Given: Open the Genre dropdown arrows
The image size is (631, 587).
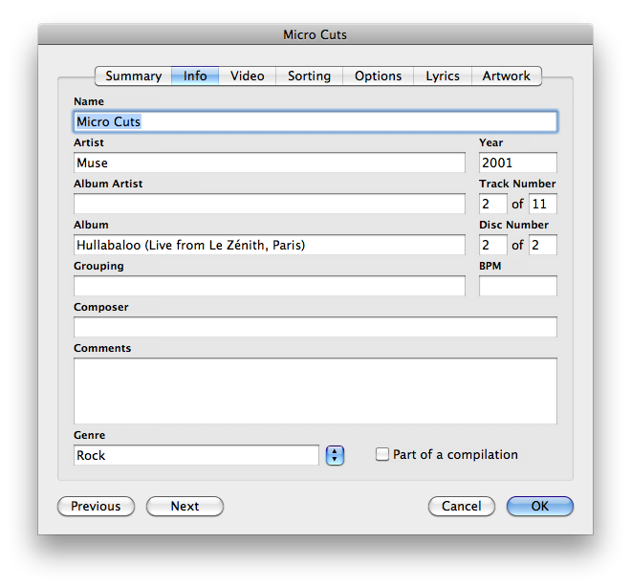Looking at the screenshot, I should click(x=335, y=455).
